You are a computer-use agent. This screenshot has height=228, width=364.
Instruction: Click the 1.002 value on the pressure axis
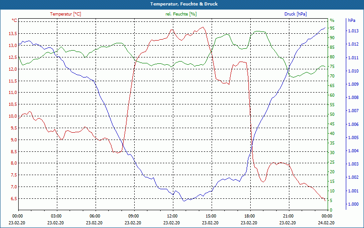[353, 177]
